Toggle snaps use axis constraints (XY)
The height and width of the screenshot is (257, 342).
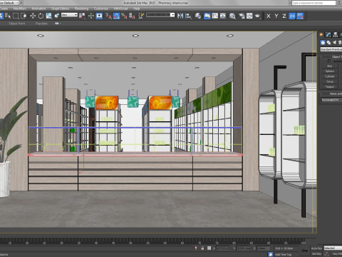click(300, 16)
